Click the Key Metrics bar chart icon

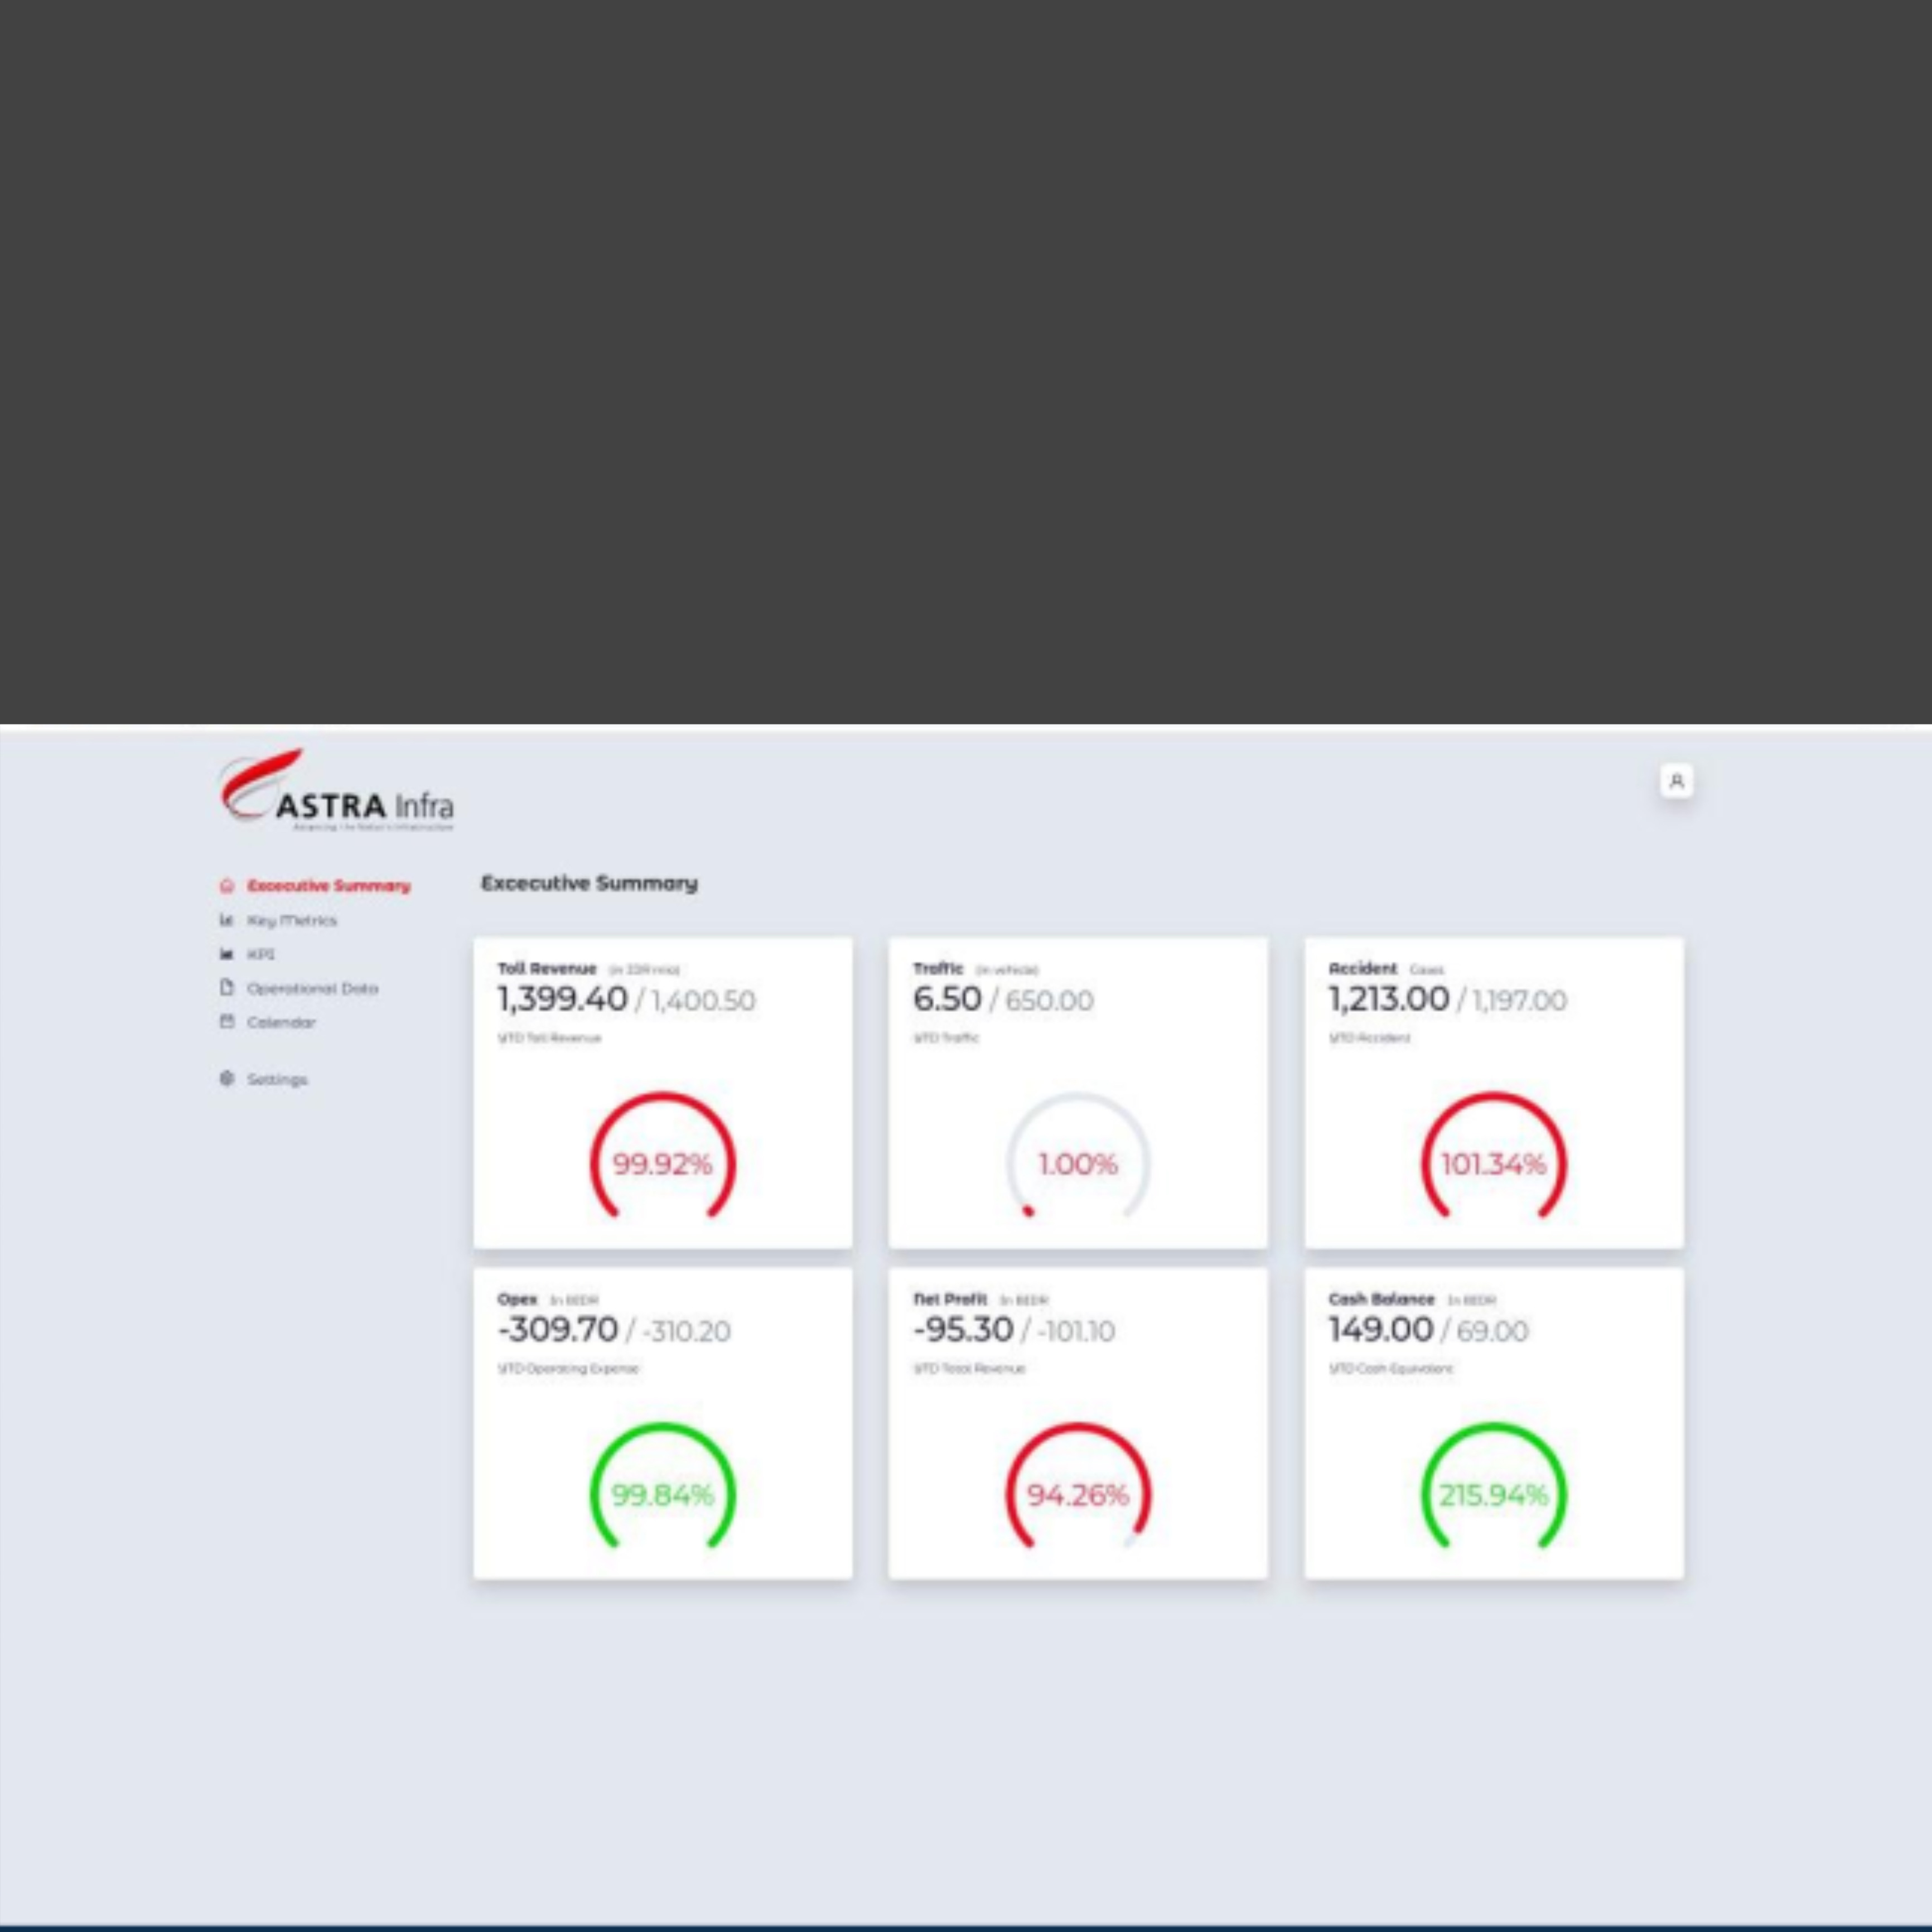click(x=226, y=920)
